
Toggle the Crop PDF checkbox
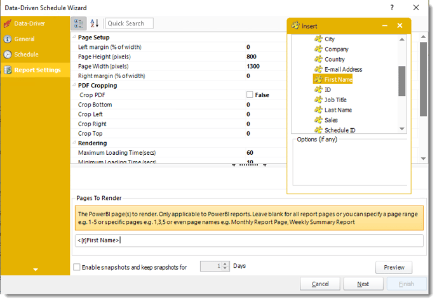pyautogui.click(x=250, y=95)
